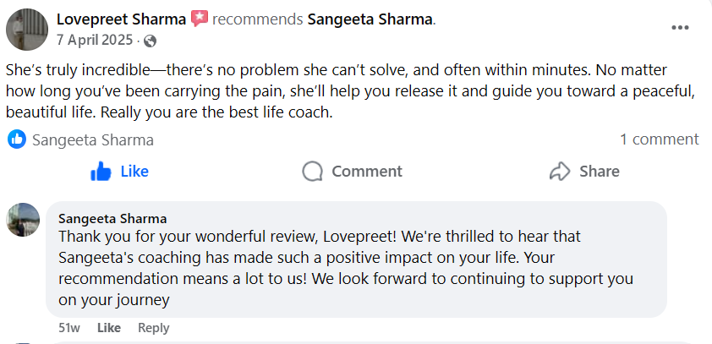The width and height of the screenshot is (712, 344).
Task: Click the globe public audience icon
Action: [x=151, y=41]
